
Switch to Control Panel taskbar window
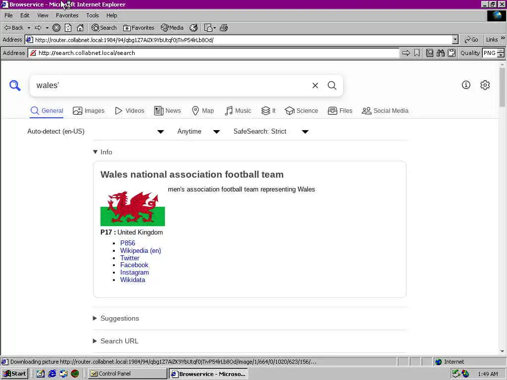127,374
